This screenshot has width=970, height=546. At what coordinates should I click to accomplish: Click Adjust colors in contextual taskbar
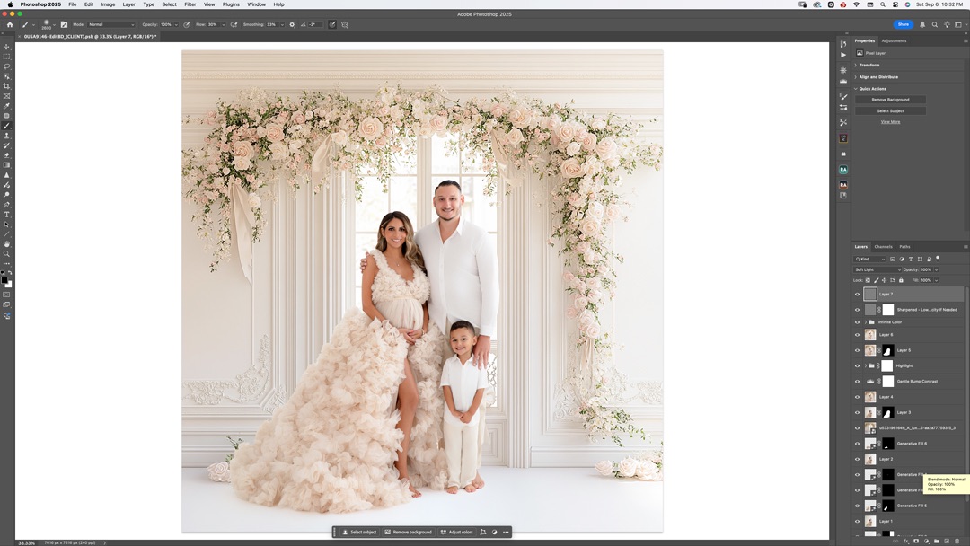(456, 533)
